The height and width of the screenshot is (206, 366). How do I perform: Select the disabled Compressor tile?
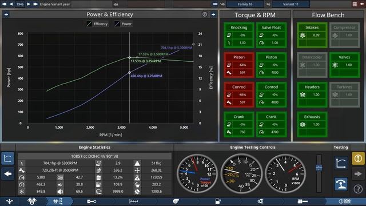click(x=344, y=35)
